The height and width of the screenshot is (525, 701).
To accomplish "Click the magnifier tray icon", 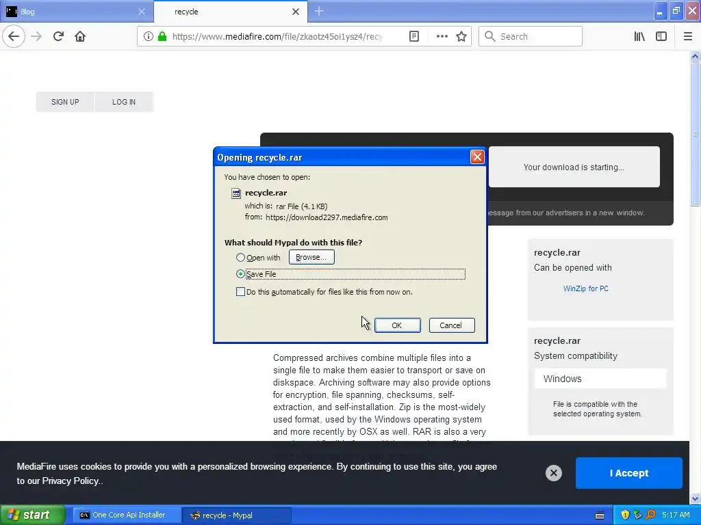I will [x=650, y=515].
